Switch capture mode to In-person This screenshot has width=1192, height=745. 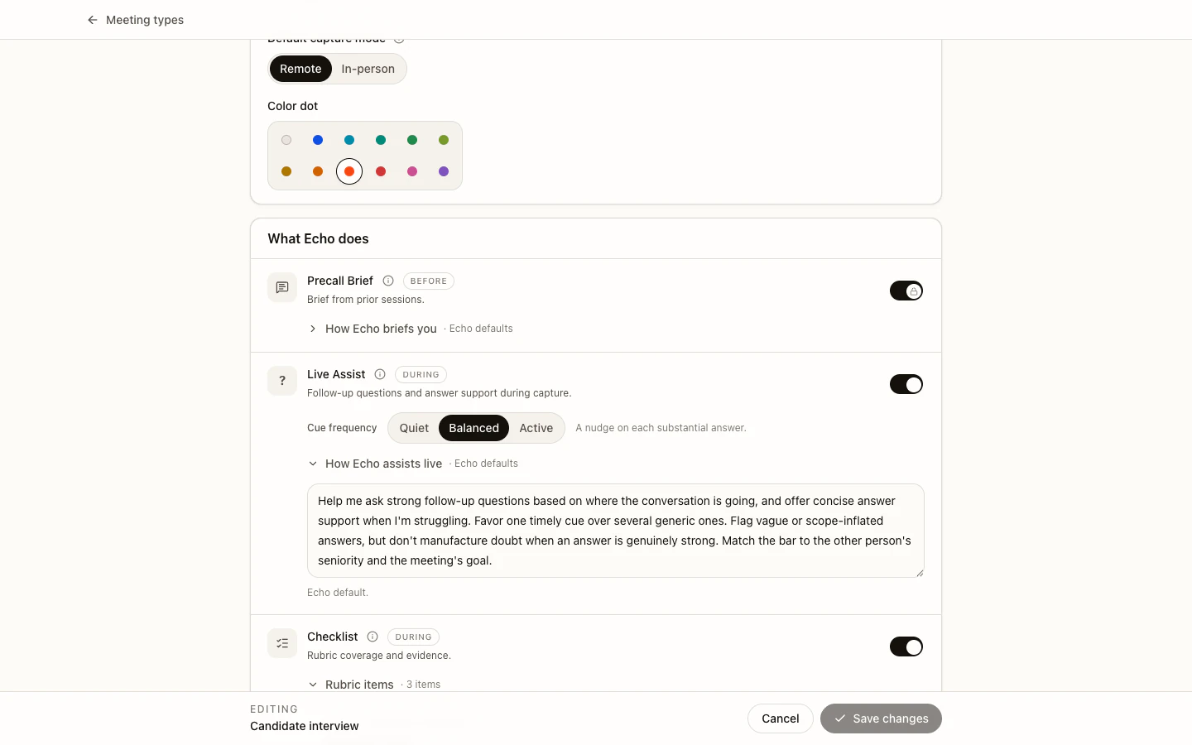(368, 69)
